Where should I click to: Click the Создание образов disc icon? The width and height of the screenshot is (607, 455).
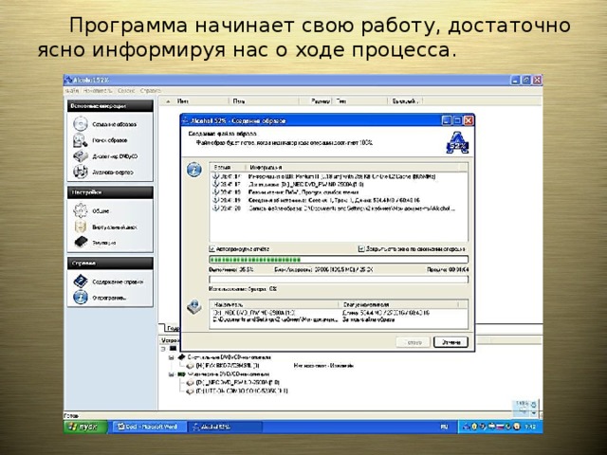click(x=80, y=124)
